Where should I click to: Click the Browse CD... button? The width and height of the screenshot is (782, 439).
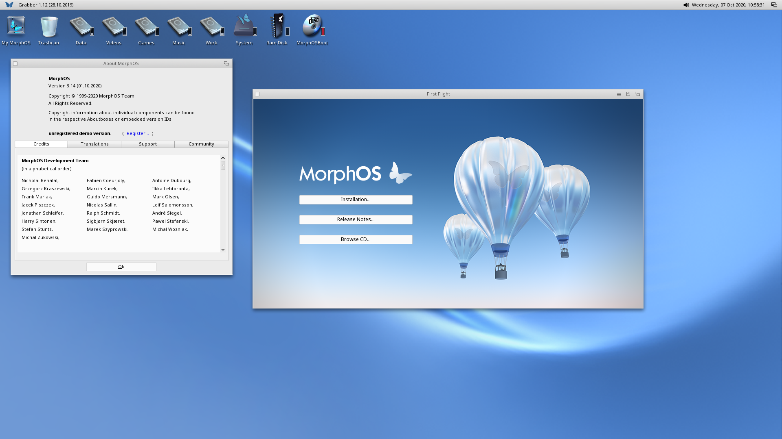click(x=356, y=239)
